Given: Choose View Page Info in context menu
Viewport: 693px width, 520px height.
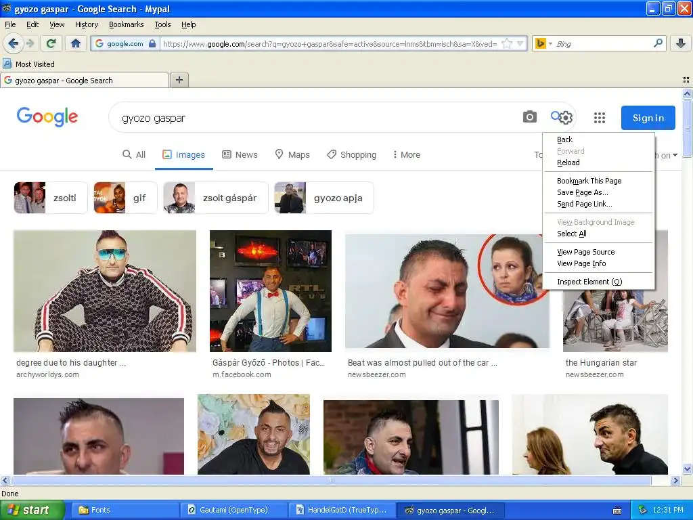Looking at the screenshot, I should [598, 263].
